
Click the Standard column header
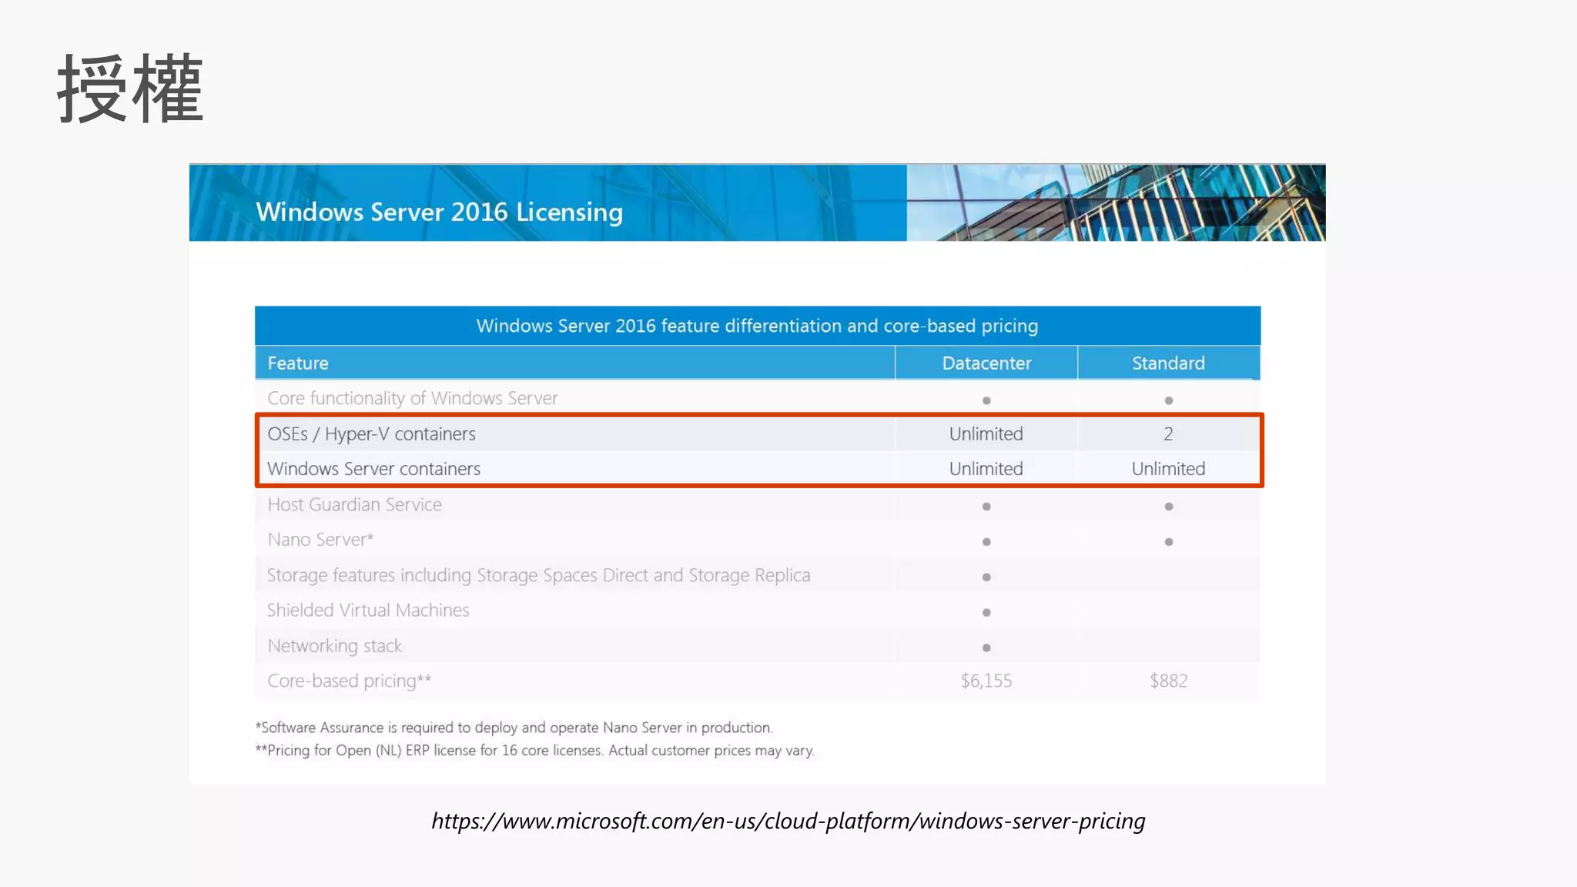[x=1168, y=363]
